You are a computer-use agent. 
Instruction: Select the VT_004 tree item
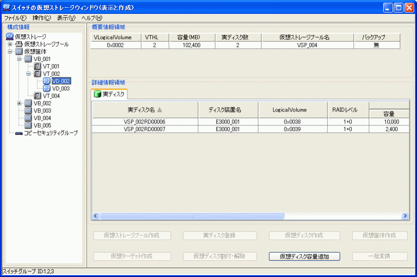coord(51,96)
